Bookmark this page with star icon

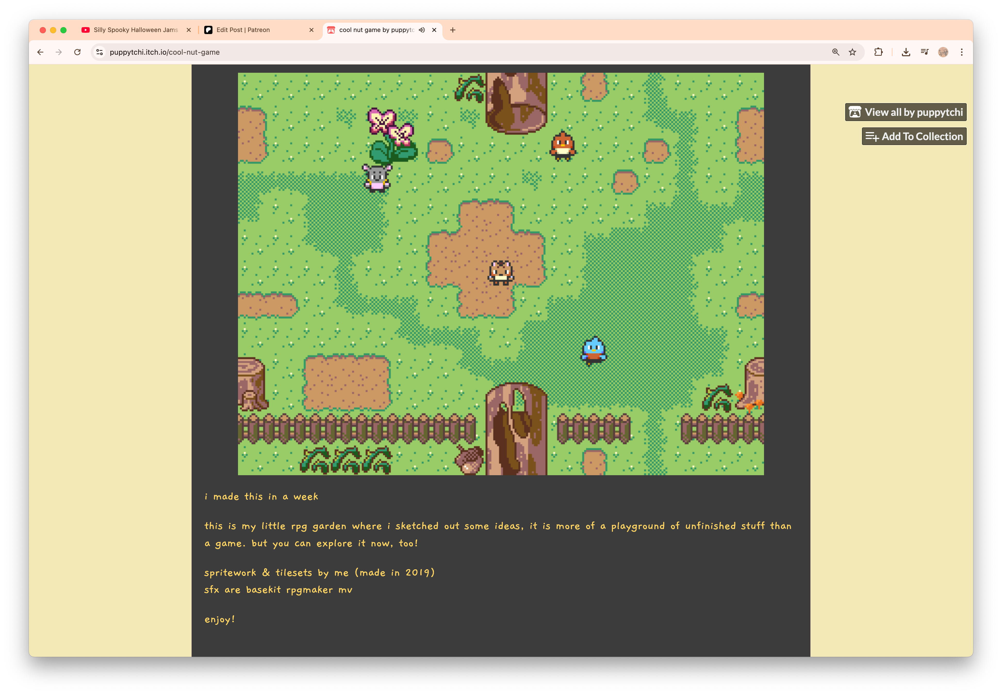coord(852,52)
